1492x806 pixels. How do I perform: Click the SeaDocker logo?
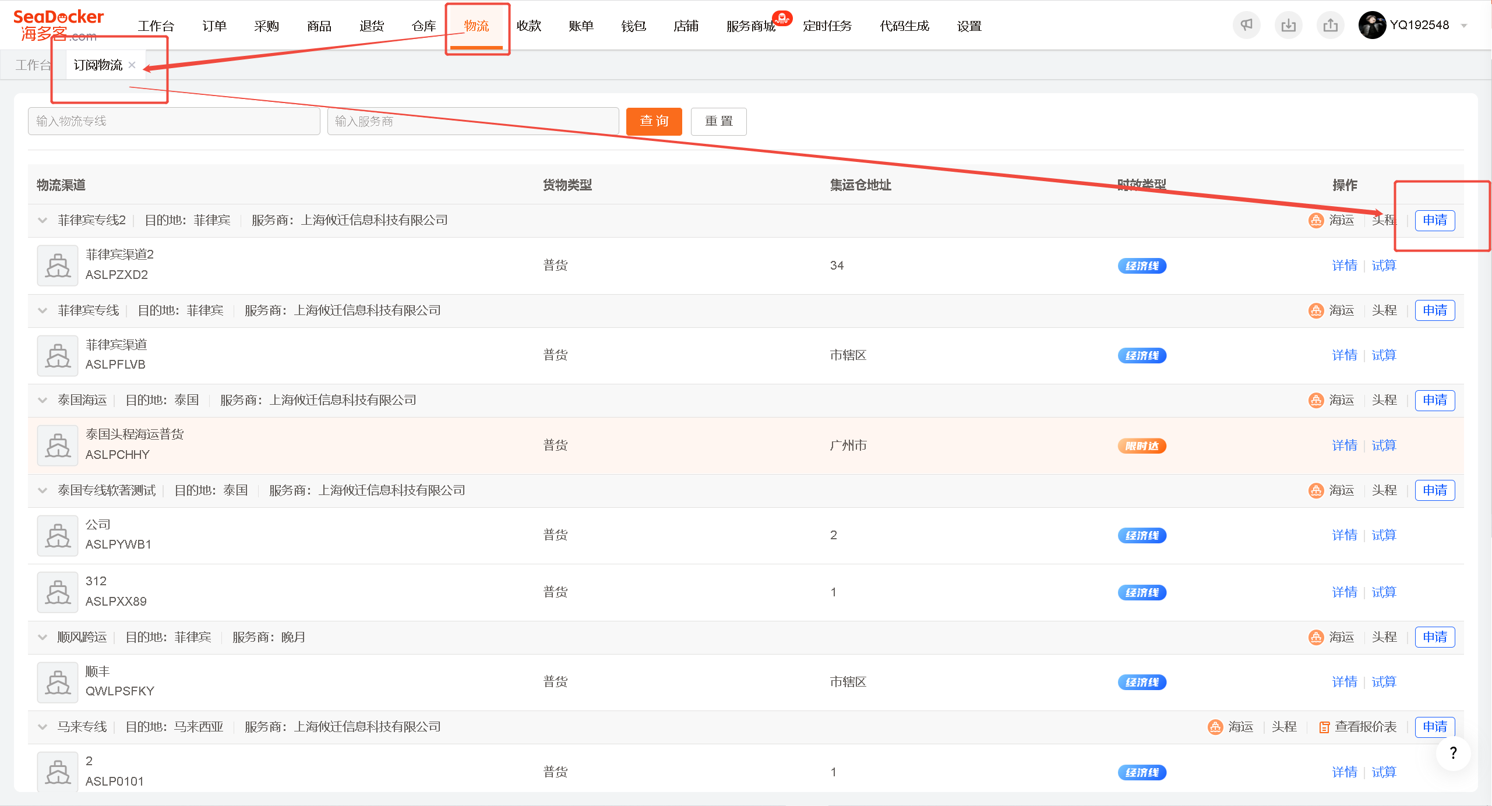tap(58, 26)
